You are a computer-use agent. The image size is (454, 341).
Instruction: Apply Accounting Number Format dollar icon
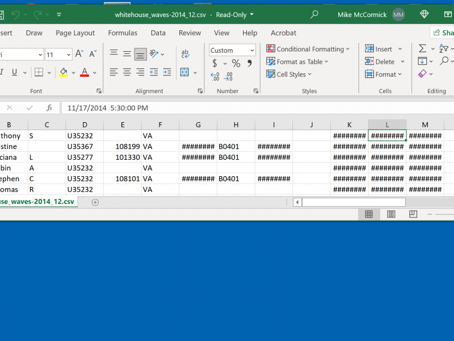(215, 64)
